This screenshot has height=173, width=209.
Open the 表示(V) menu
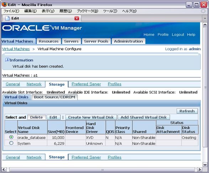point(48,11)
